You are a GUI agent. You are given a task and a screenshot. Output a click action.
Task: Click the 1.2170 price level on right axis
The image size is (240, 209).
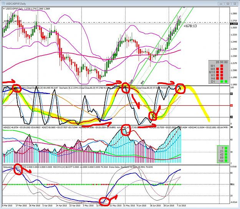click(x=234, y=63)
